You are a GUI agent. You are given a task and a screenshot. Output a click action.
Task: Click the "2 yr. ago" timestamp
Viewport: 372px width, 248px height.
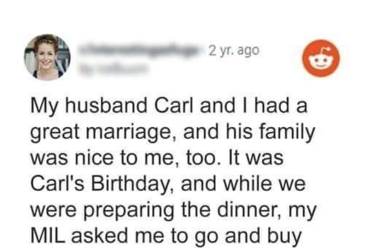233,50
